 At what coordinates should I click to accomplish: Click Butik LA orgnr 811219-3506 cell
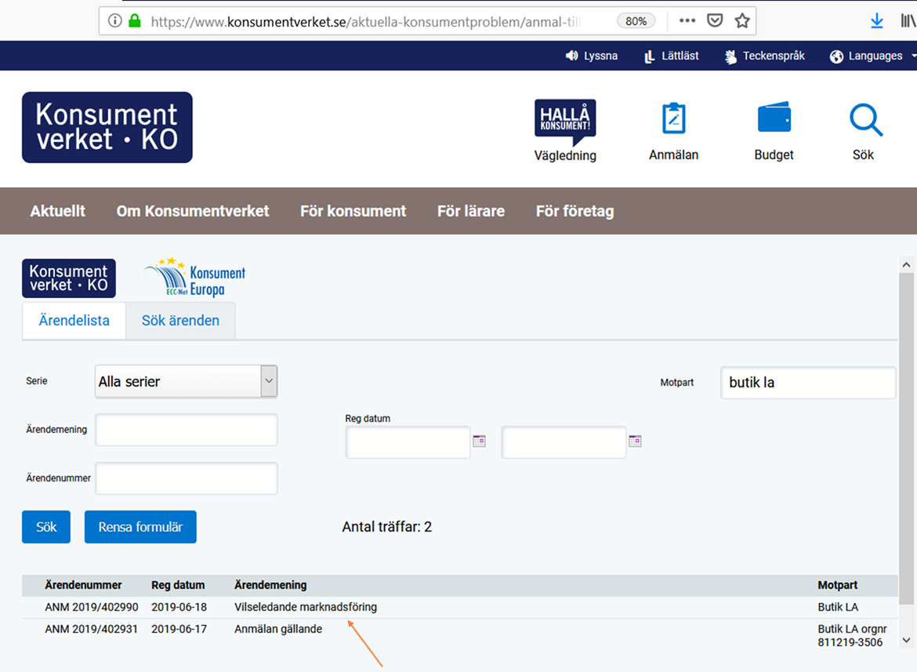(851, 635)
